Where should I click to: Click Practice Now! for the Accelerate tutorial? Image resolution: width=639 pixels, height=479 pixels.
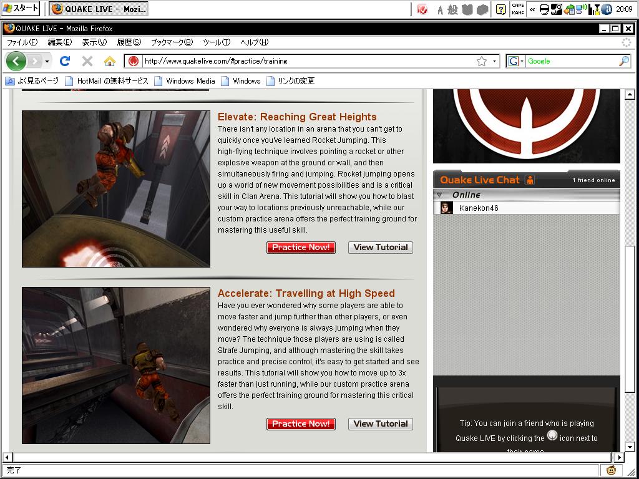[301, 424]
